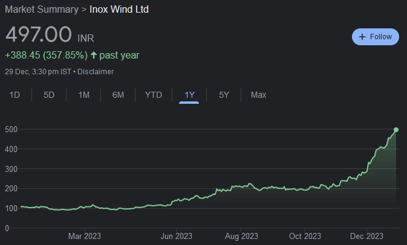Click the Mar 2023 axis label

click(x=84, y=236)
